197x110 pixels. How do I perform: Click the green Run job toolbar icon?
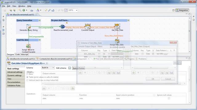(x=24, y=10)
